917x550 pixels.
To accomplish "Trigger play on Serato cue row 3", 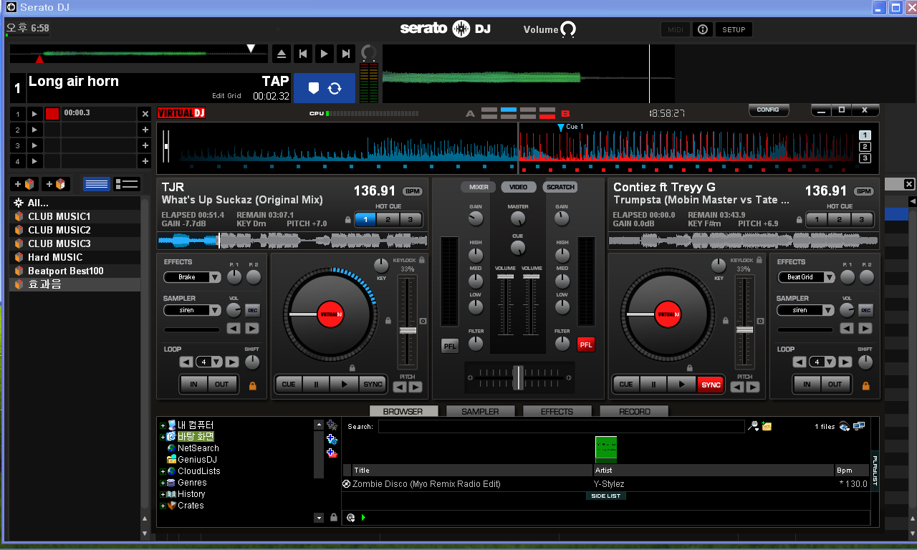I will (x=34, y=145).
